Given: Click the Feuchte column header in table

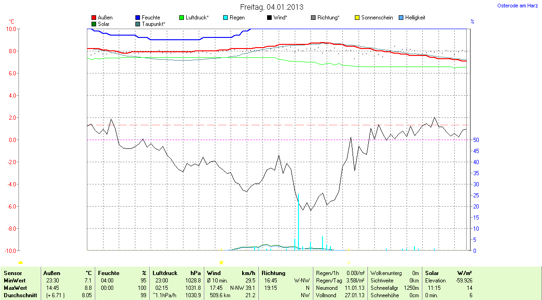Looking at the screenshot, I should [109, 273].
